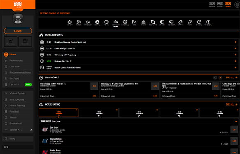The width and height of the screenshot is (240, 154).
Task: Click the user avatar icon
Action: (18, 18)
